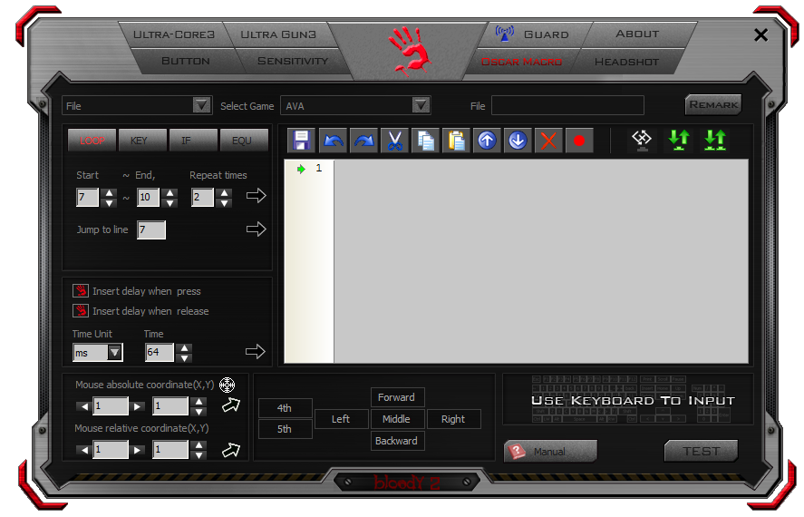Viewport: 804px width, 517px height.
Task: Move the macro line down
Action: click(518, 141)
